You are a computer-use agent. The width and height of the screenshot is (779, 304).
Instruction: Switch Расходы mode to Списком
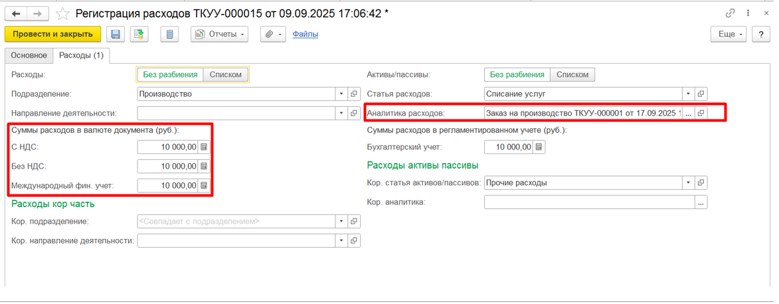(x=226, y=74)
